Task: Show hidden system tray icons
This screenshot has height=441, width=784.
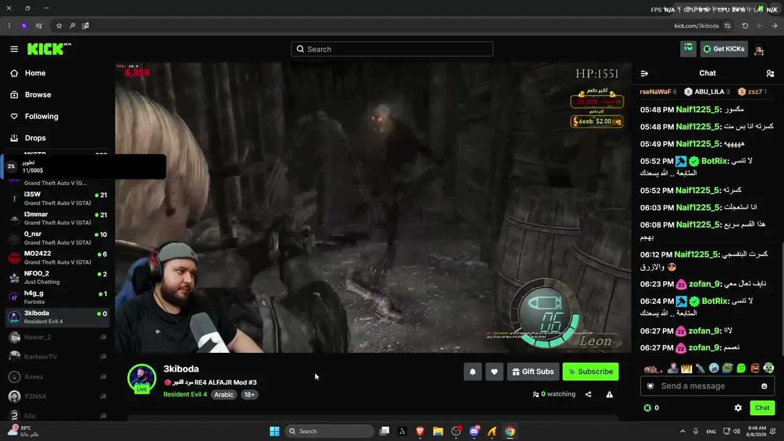Action: (682, 431)
